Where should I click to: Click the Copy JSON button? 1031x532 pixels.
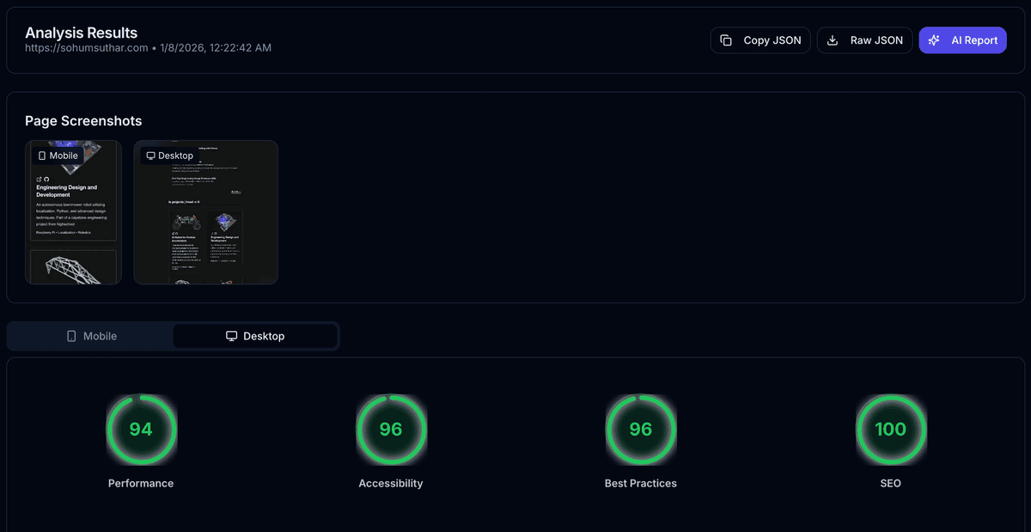760,40
